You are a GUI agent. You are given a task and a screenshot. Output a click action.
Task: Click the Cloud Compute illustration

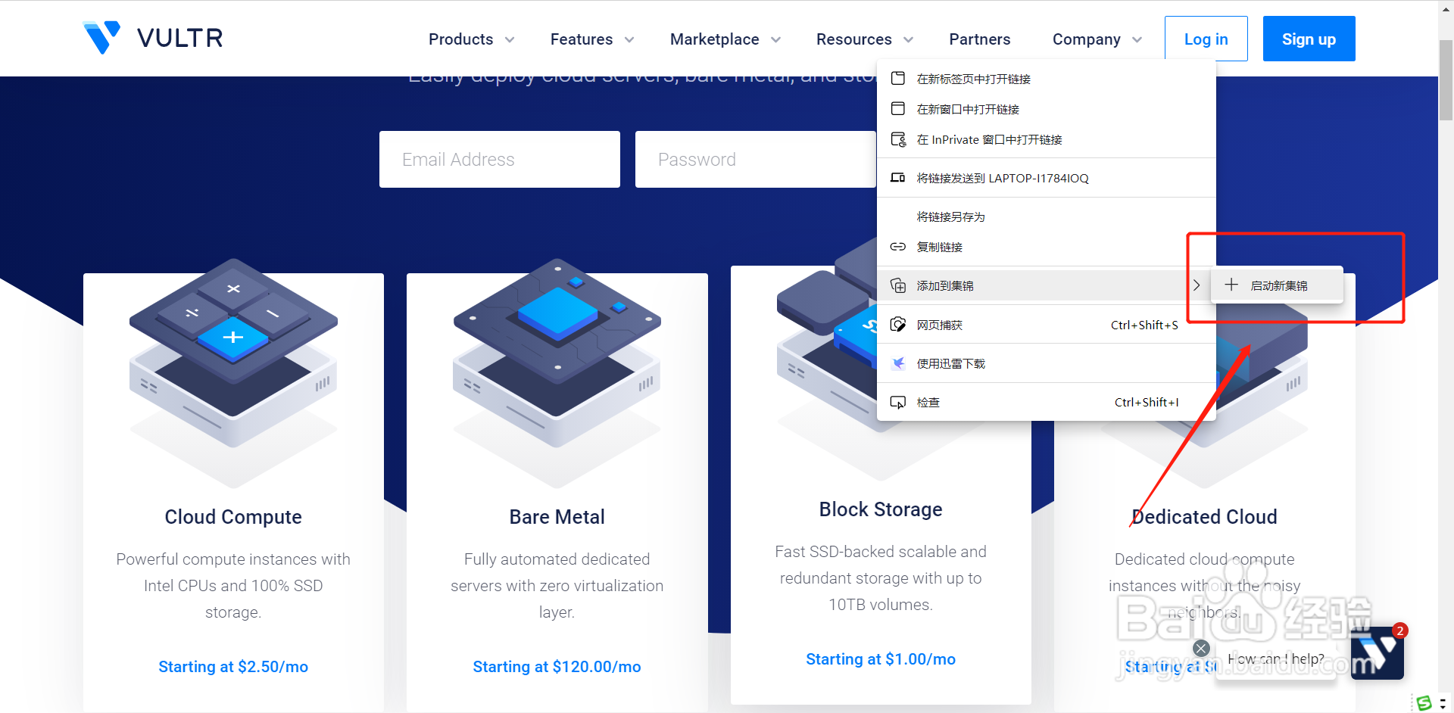pos(233,372)
